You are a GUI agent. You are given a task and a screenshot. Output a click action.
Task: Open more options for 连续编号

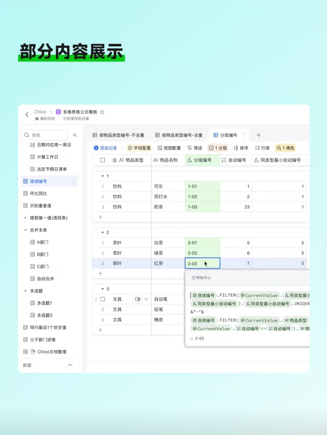[x=73, y=181]
